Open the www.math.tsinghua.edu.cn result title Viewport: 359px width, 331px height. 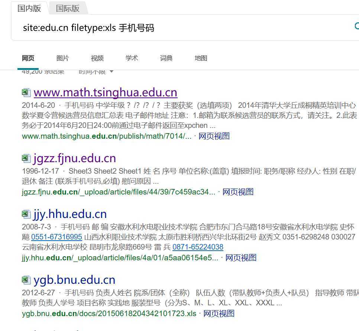coord(106,93)
